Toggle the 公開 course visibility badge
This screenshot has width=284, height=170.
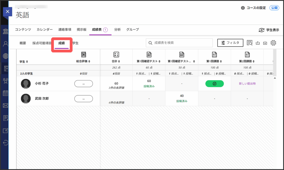274,8
